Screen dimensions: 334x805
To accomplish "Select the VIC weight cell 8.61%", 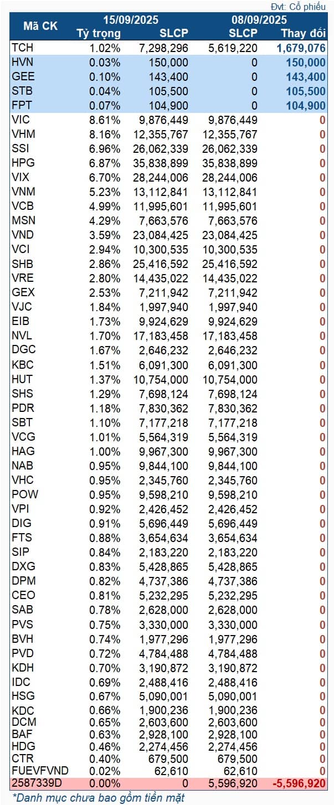I will tap(105, 120).
